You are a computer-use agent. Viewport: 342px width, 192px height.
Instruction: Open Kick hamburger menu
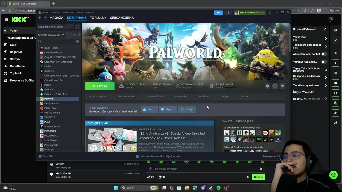coord(6,19)
